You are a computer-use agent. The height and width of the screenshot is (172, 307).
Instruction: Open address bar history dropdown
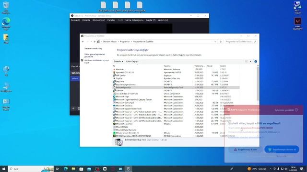pyautogui.click(x=215, y=42)
